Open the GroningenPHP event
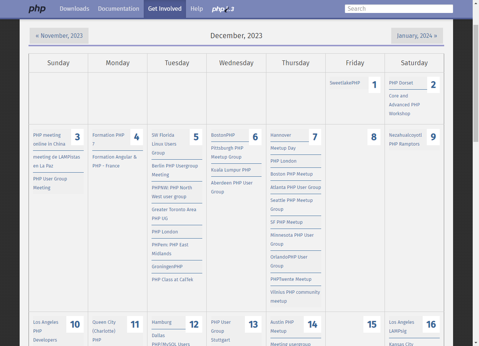The width and height of the screenshot is (479, 346). (167, 267)
